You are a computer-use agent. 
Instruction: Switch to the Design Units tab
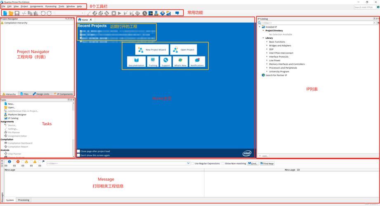[41, 94]
